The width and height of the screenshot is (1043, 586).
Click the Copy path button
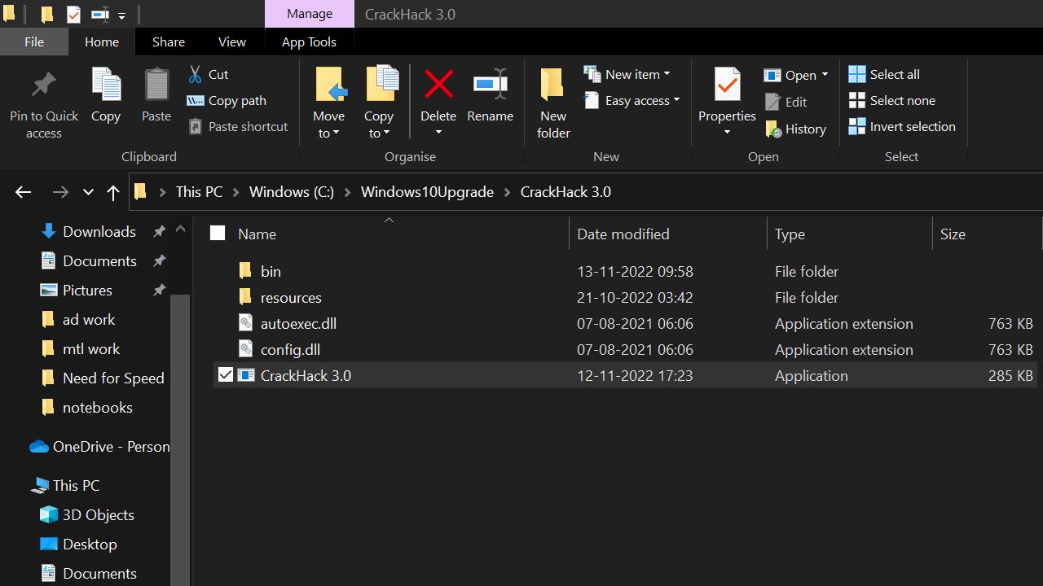227,100
